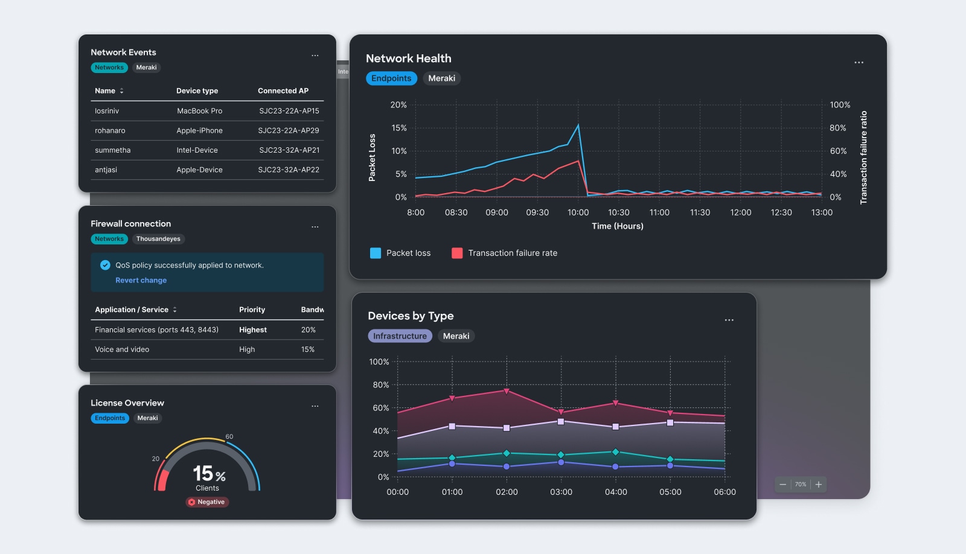Click blue circle marker at 01:00
Image resolution: width=966 pixels, height=554 pixels.
[x=452, y=463]
